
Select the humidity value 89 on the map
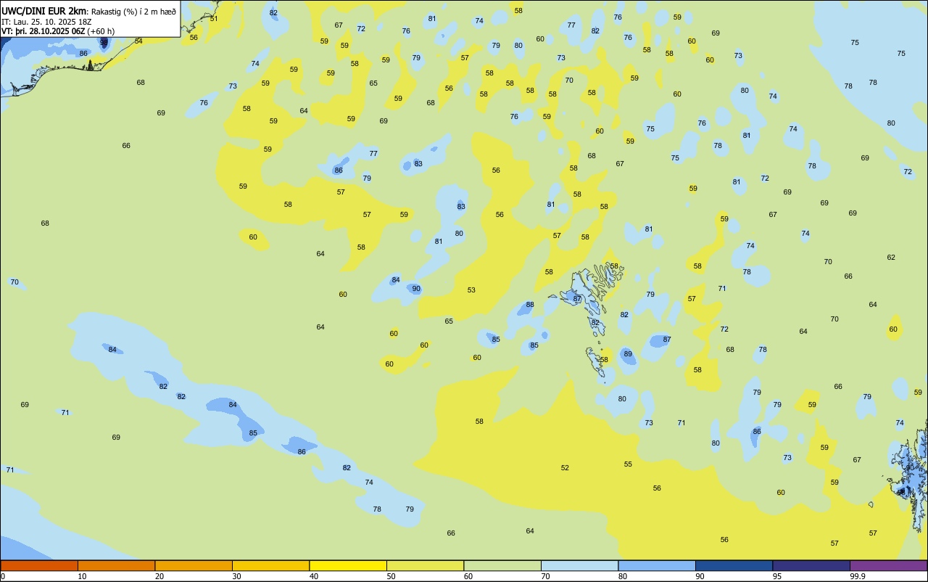coord(628,354)
